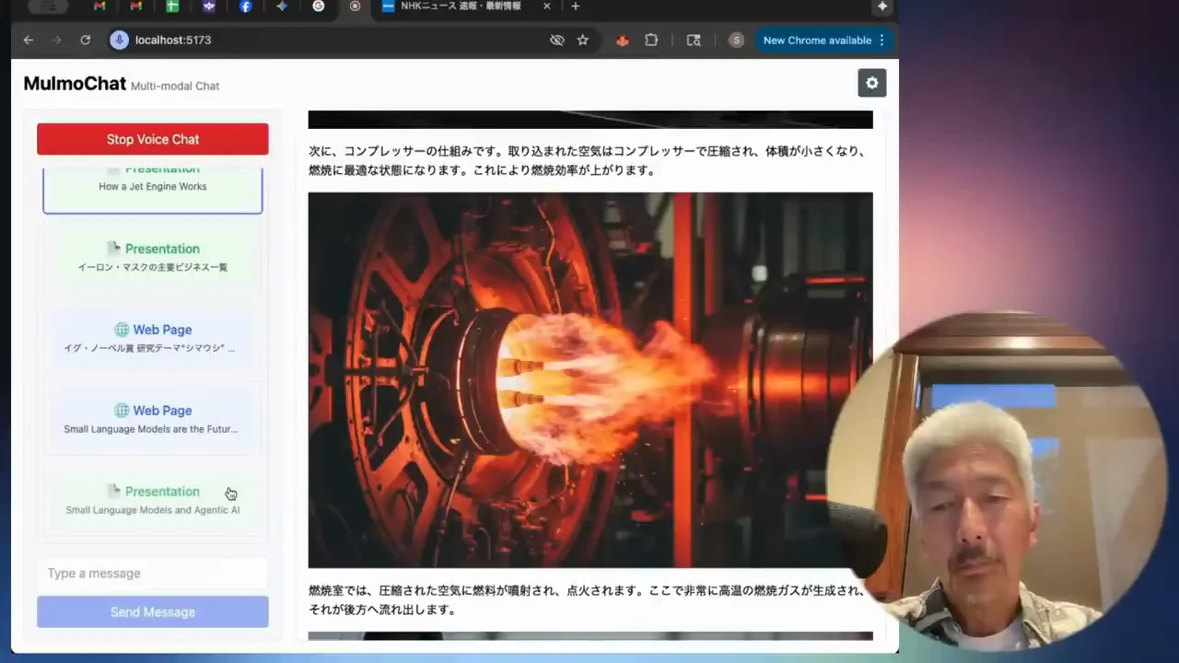The image size is (1179, 663).
Task: Click the microphone site-info icon in address bar
Action: point(119,40)
